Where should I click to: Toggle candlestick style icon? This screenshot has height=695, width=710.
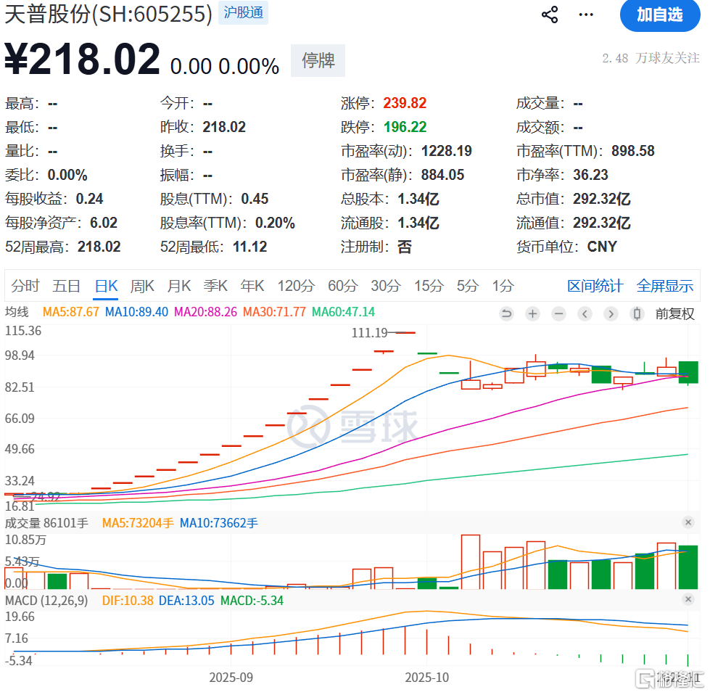click(637, 313)
